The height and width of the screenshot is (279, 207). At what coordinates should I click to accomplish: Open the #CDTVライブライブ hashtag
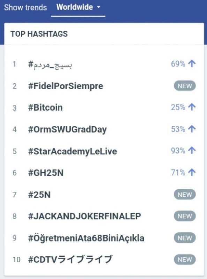pyautogui.click(x=70, y=259)
